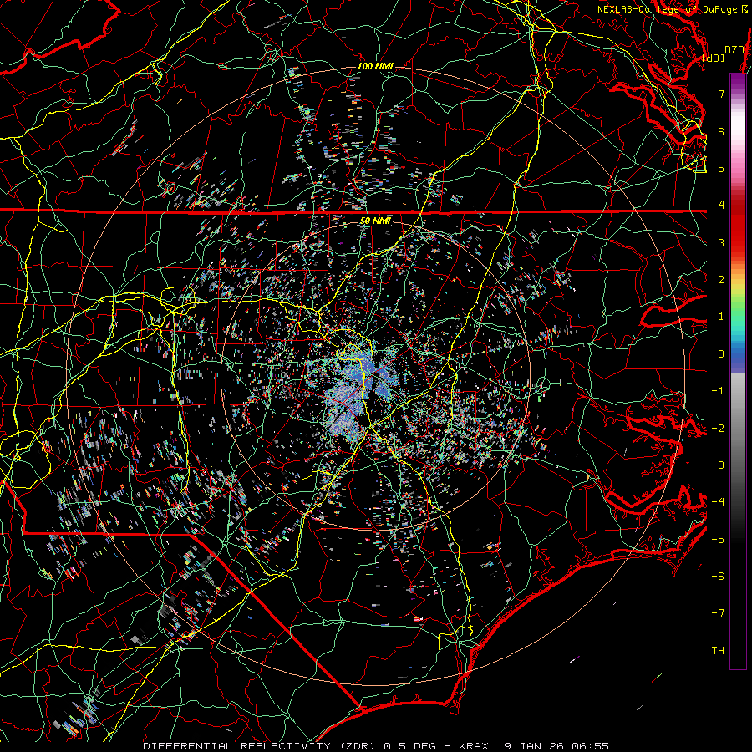
Task: Click the [dB] units label
Action: tap(714, 58)
